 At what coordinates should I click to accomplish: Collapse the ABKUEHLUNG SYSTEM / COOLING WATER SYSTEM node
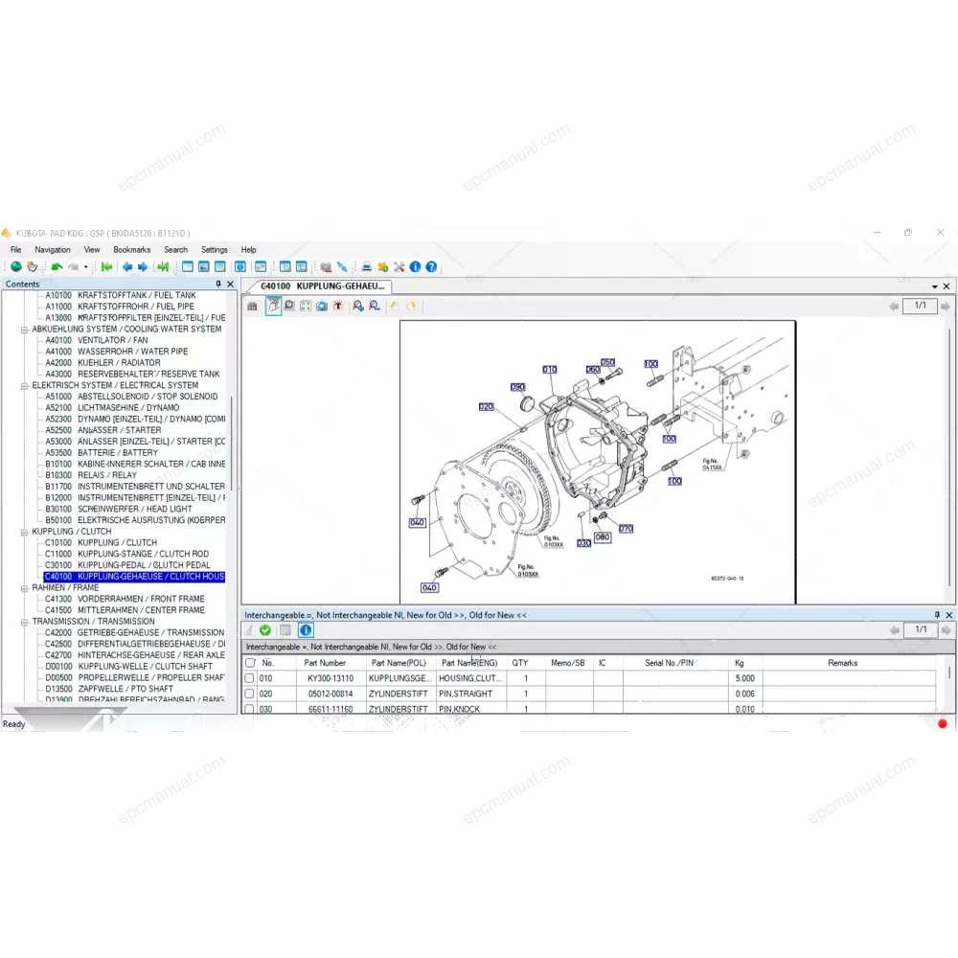25,330
